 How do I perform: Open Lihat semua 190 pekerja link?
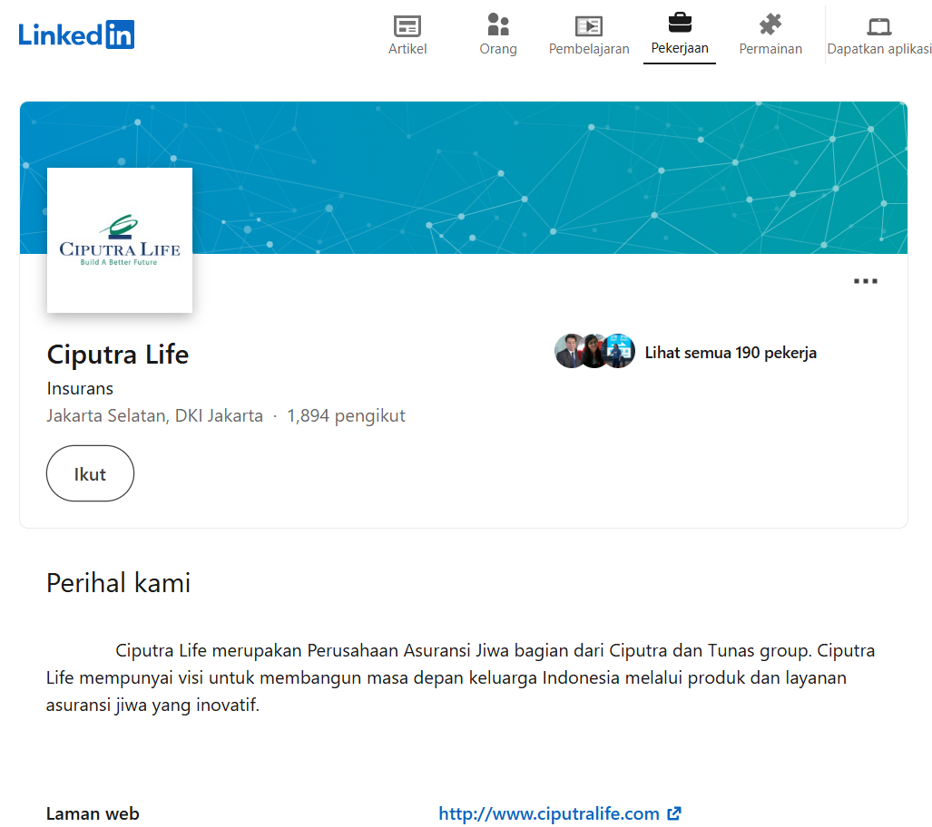tap(731, 353)
